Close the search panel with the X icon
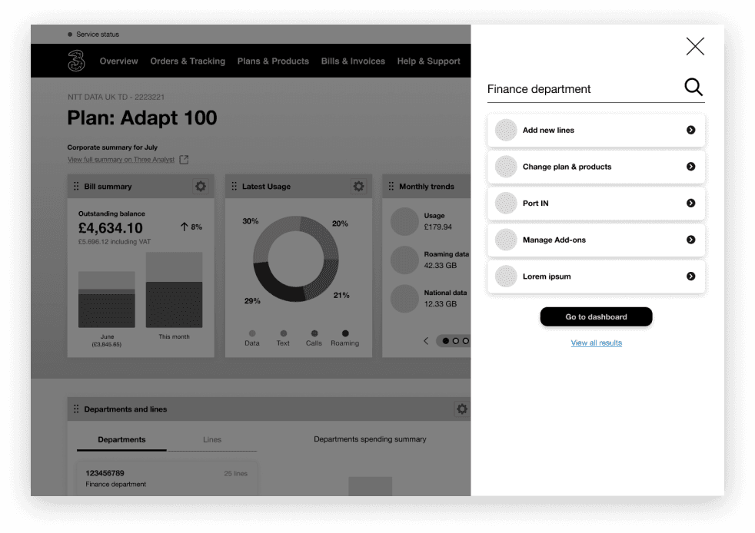 [x=695, y=46]
